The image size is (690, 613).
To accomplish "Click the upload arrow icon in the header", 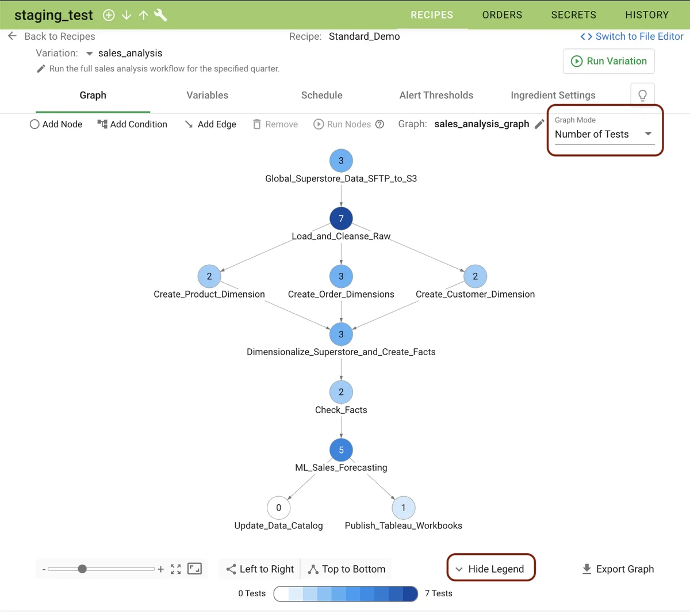I will pos(143,15).
